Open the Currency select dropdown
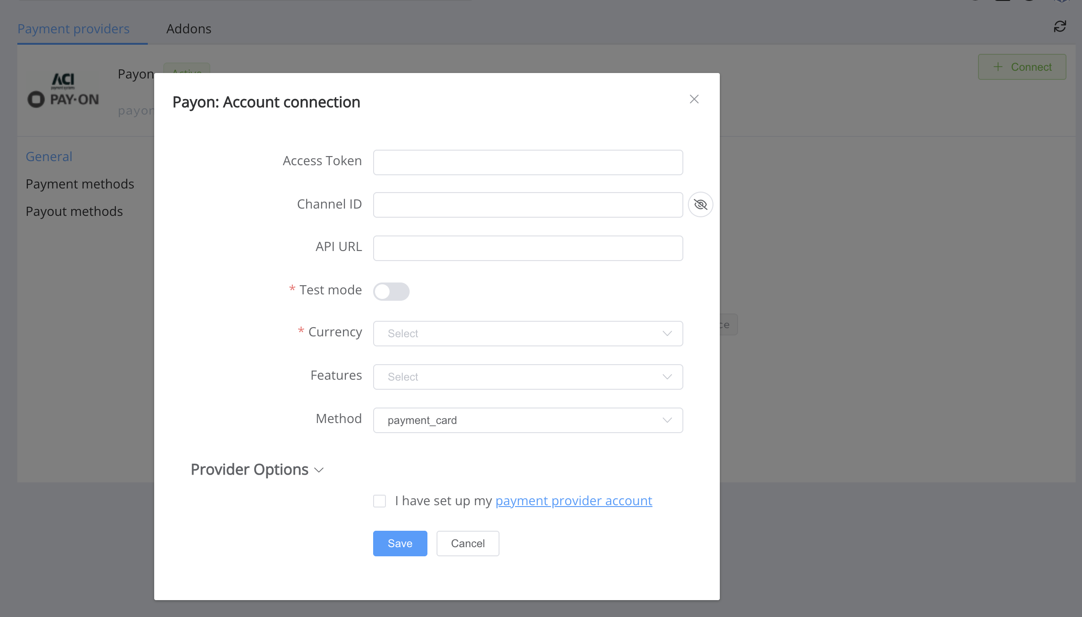1082x617 pixels. click(520, 334)
